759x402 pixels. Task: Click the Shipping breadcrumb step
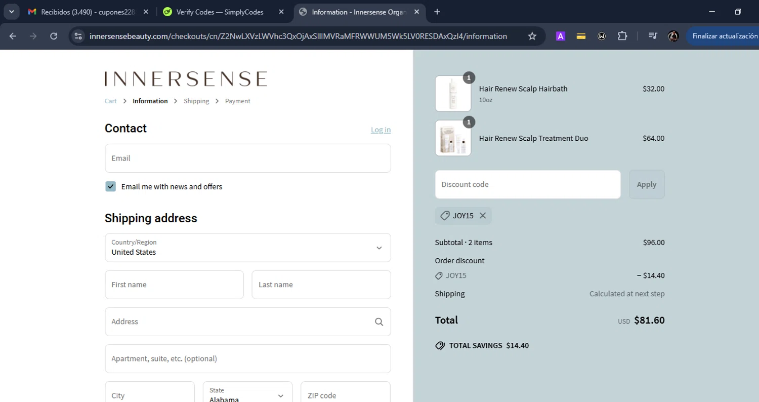point(196,101)
